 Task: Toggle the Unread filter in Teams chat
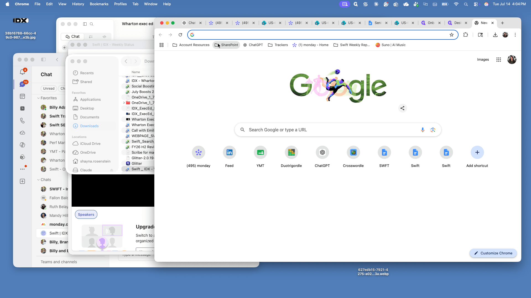click(x=49, y=89)
